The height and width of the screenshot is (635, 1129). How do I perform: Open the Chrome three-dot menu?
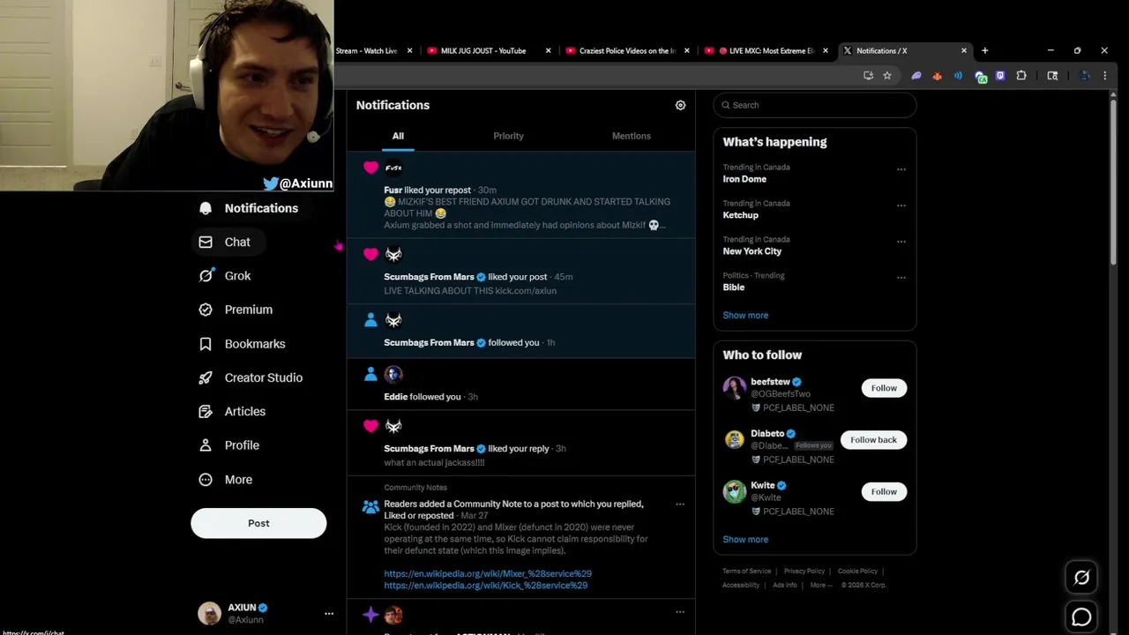(x=1104, y=76)
